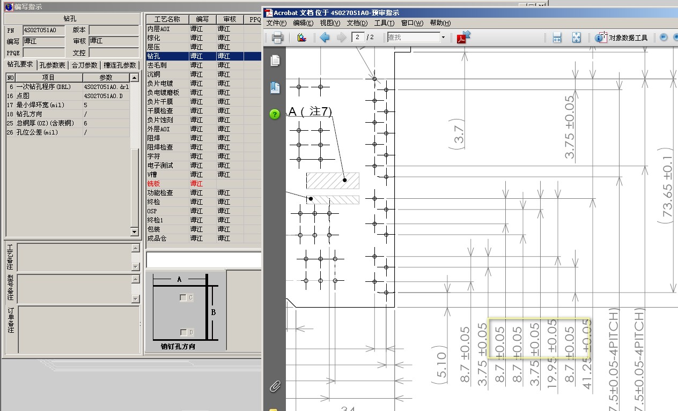Open the 编辑(E) menu in Acrobat
Image resolution: width=678 pixels, height=411 pixels.
[303, 23]
